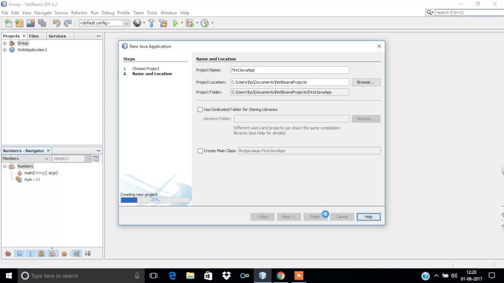The height and width of the screenshot is (283, 504).
Task: Open the Members dropdown in Navigator
Action: point(26,158)
